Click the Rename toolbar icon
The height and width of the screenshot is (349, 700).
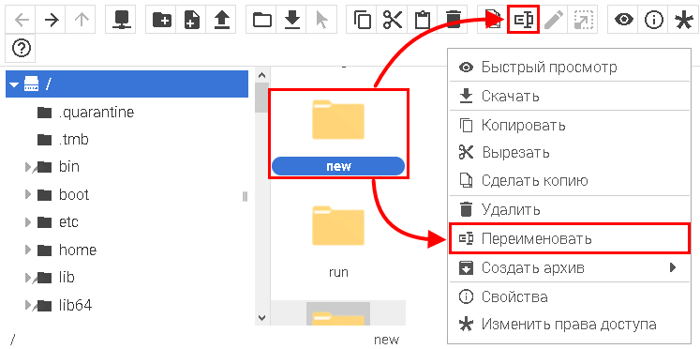point(524,20)
